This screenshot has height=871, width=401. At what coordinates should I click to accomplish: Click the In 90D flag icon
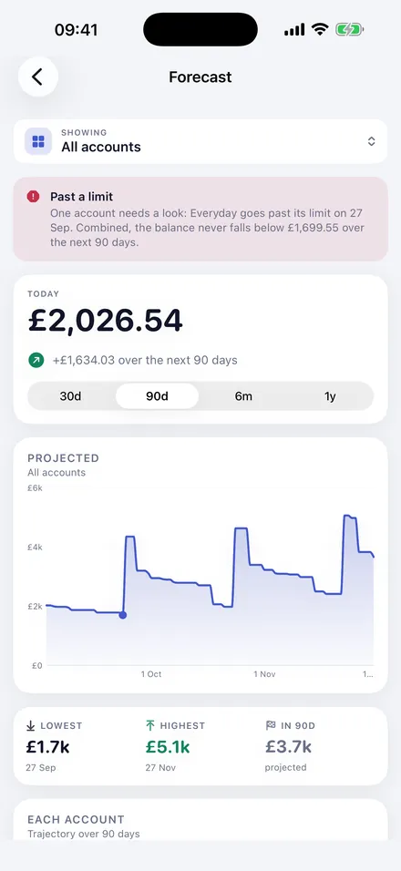(271, 725)
